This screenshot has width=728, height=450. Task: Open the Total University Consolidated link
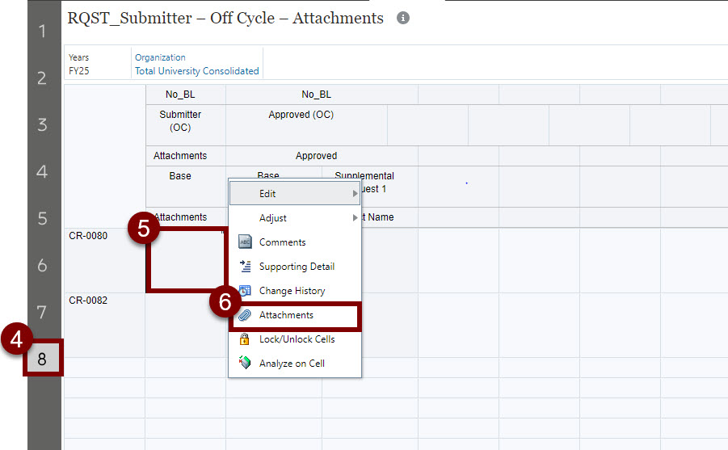[x=196, y=71]
